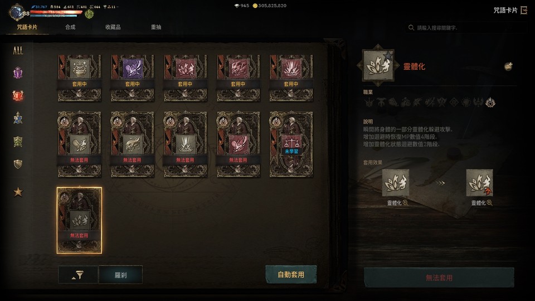Click the 自動套用 button
Screen dimensions: 535x301
291,274
